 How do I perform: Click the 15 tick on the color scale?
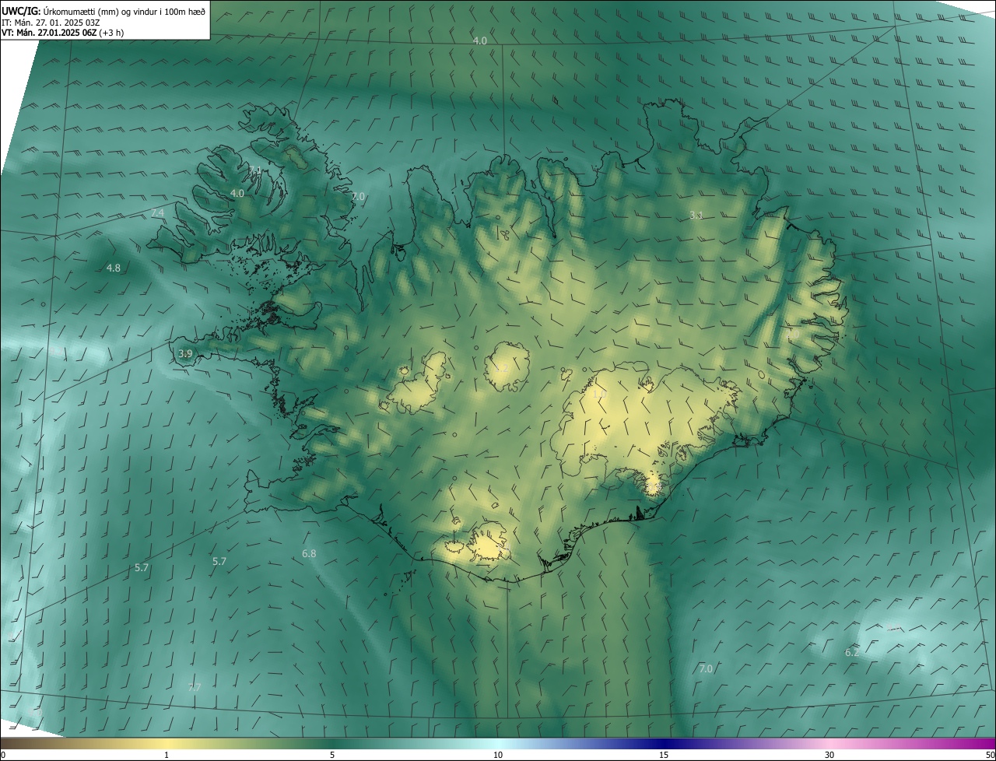(x=664, y=755)
